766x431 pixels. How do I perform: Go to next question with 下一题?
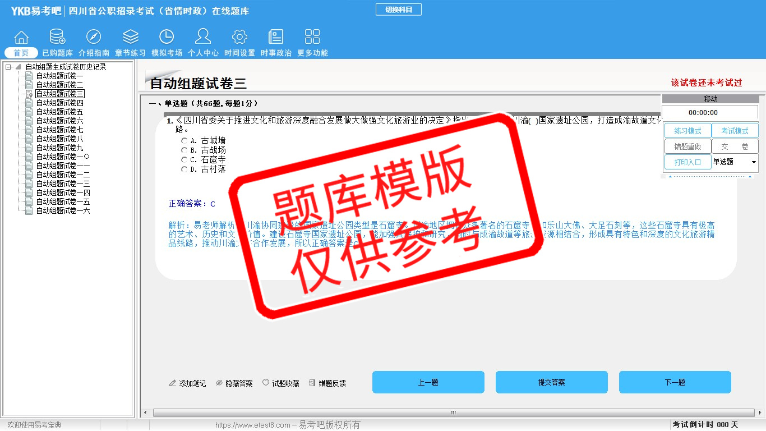click(675, 382)
